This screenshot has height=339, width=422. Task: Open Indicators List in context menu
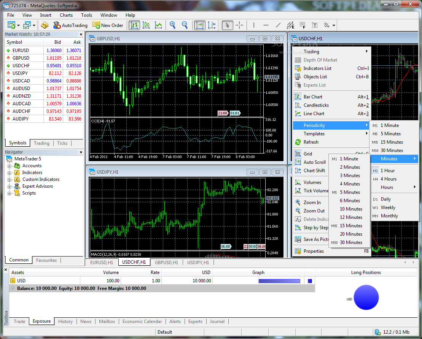[x=331, y=68]
